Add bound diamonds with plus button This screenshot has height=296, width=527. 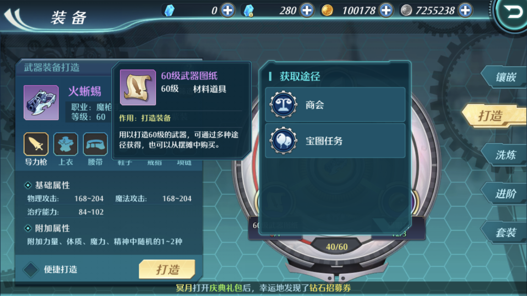pos(307,11)
